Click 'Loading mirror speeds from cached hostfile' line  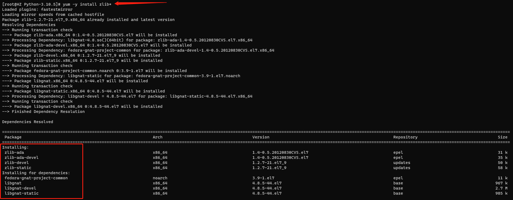pyautogui.click(x=53, y=15)
